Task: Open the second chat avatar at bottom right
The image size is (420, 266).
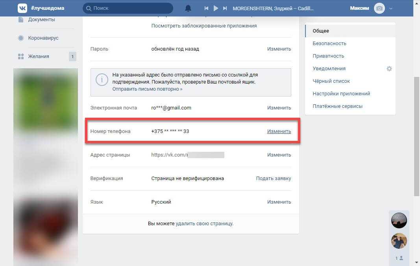Action: pos(399,241)
